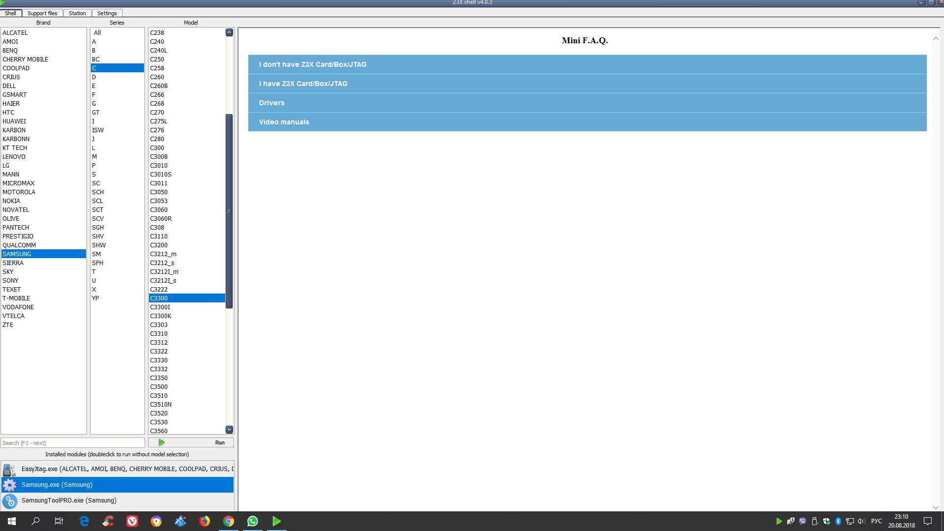The image size is (944, 531).
Task: Open Windows Security shield tray icon
Action: coord(826,521)
